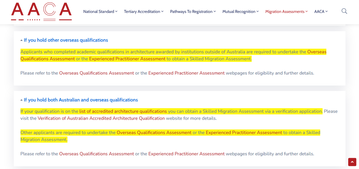Open the search magnifier icon

pyautogui.click(x=344, y=11)
